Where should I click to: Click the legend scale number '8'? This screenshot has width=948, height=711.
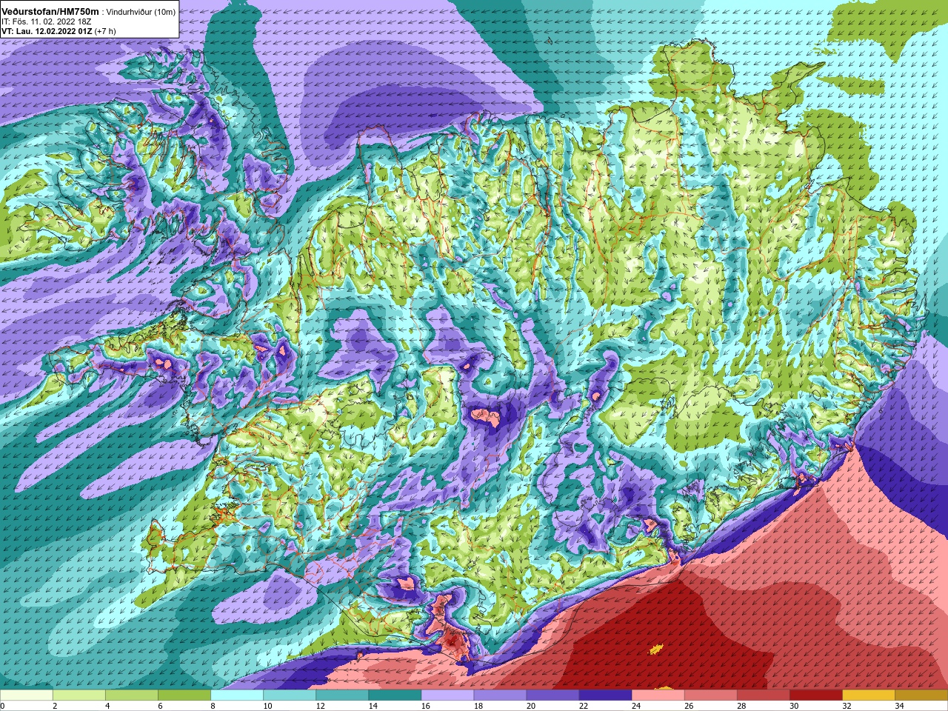[x=213, y=706]
